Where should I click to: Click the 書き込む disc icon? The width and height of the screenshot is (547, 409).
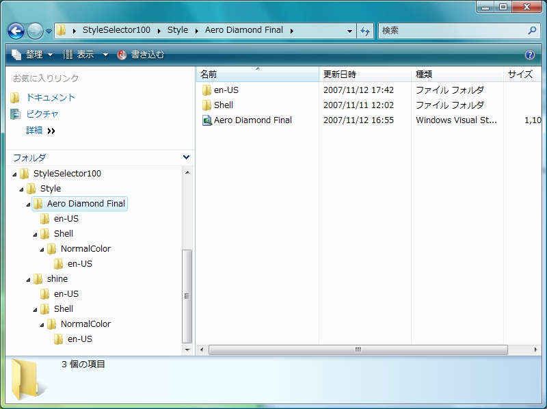[x=122, y=55]
